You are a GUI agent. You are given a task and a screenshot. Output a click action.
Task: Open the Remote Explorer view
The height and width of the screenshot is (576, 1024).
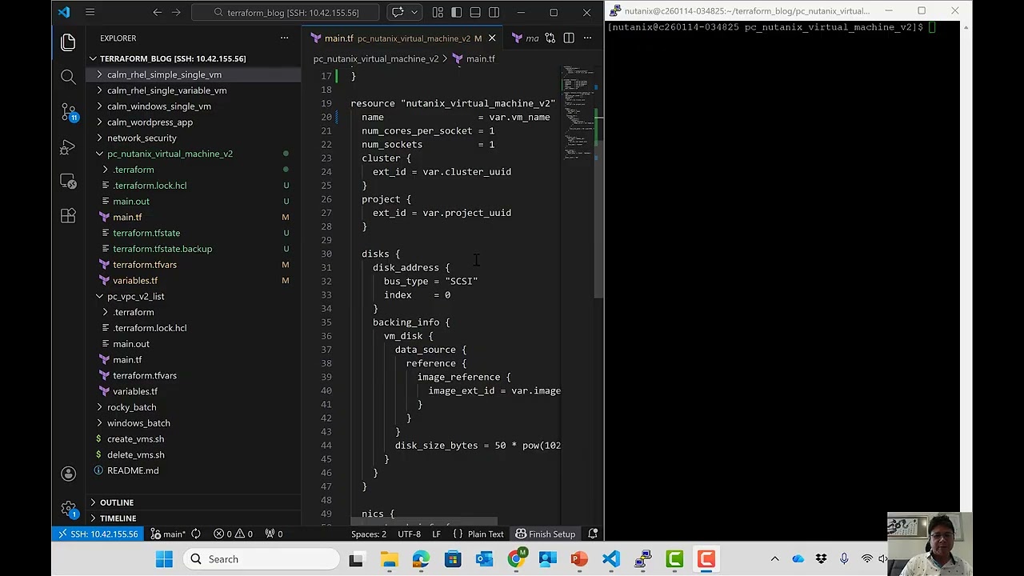[x=68, y=182]
